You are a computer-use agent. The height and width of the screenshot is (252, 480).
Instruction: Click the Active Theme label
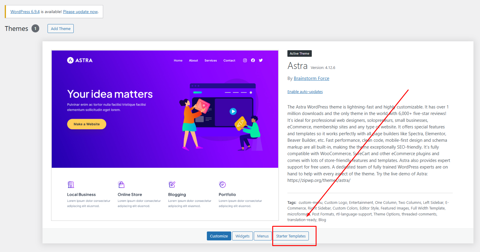coord(300,53)
